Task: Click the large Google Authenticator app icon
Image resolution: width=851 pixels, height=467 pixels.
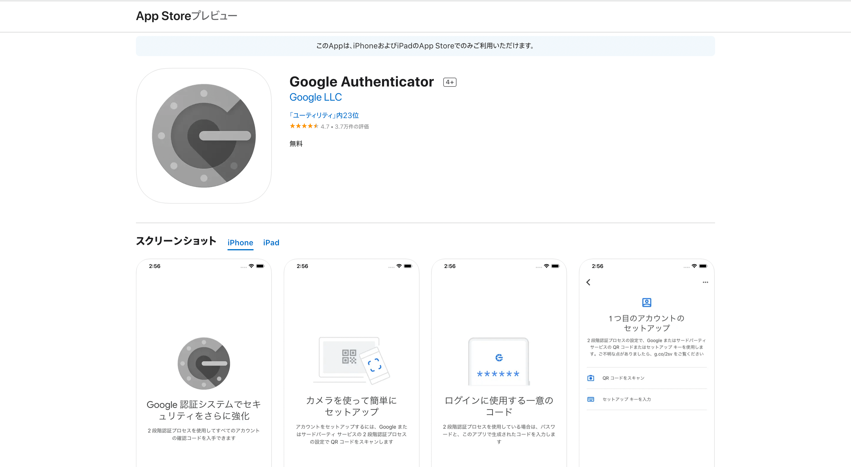Action: point(204,136)
